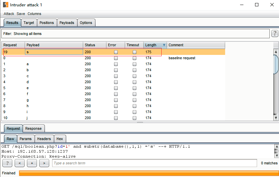Click results table scroll down arrow
This screenshot has height=177, width=279.
276,118
